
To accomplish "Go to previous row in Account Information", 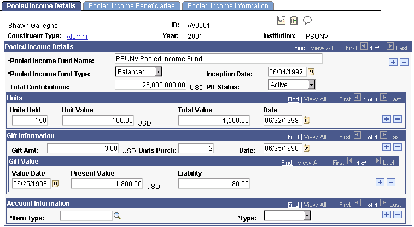I will (x=358, y=203).
